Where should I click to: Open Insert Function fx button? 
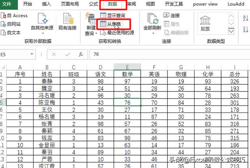[81, 55]
